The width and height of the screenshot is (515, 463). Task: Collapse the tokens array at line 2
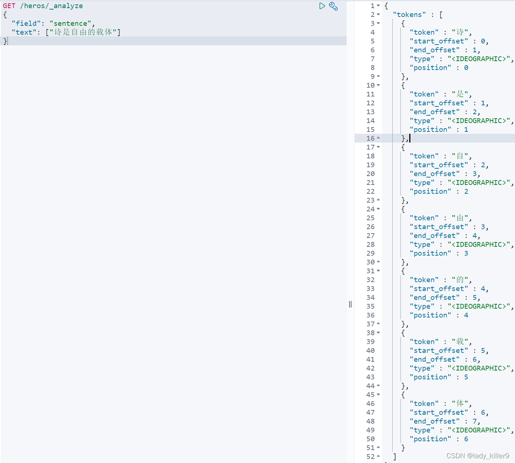click(378, 14)
